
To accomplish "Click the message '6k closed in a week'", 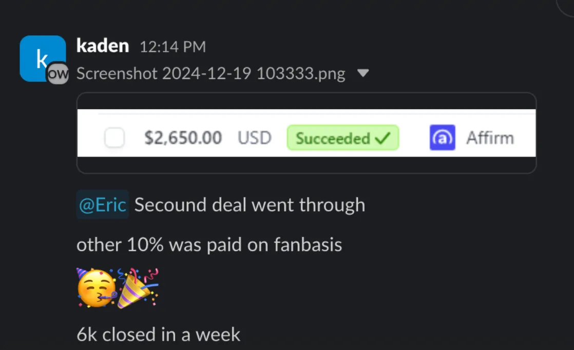I will click(159, 335).
